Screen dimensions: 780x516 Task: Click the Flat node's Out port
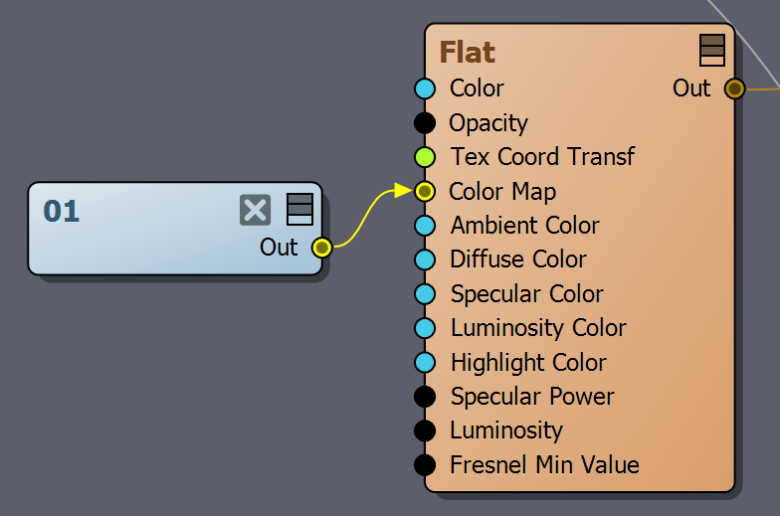click(734, 89)
